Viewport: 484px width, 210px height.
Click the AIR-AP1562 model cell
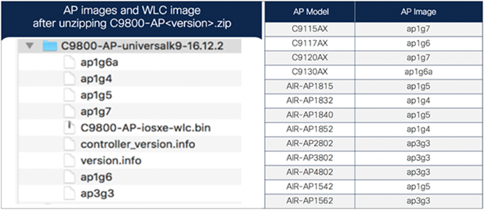[310, 201]
